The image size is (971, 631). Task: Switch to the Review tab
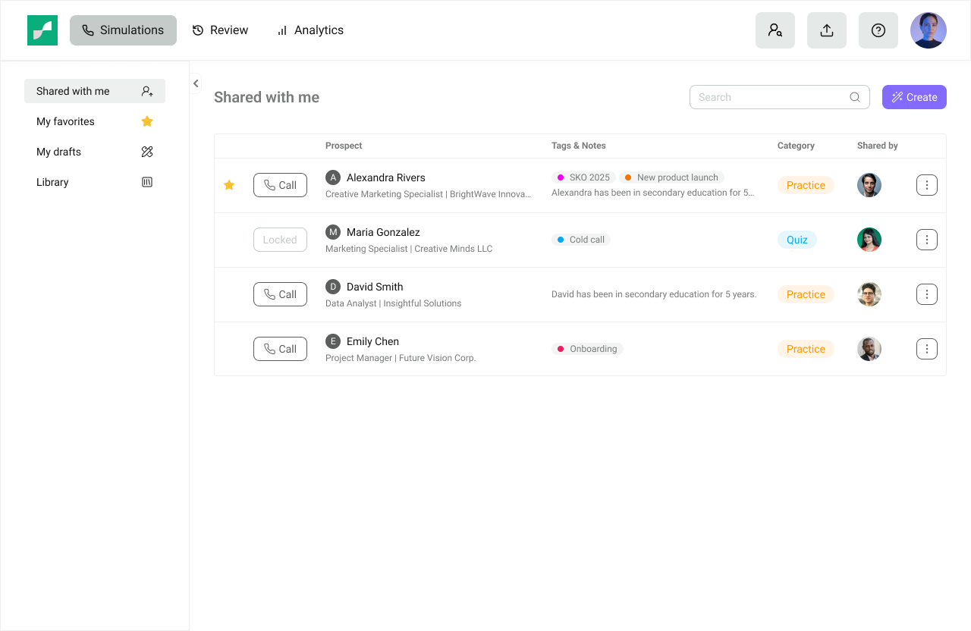click(220, 30)
